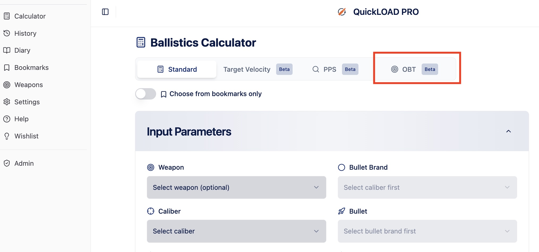The image size is (539, 252).
Task: Click the Bookmarks sidebar icon
Action: coord(7,67)
